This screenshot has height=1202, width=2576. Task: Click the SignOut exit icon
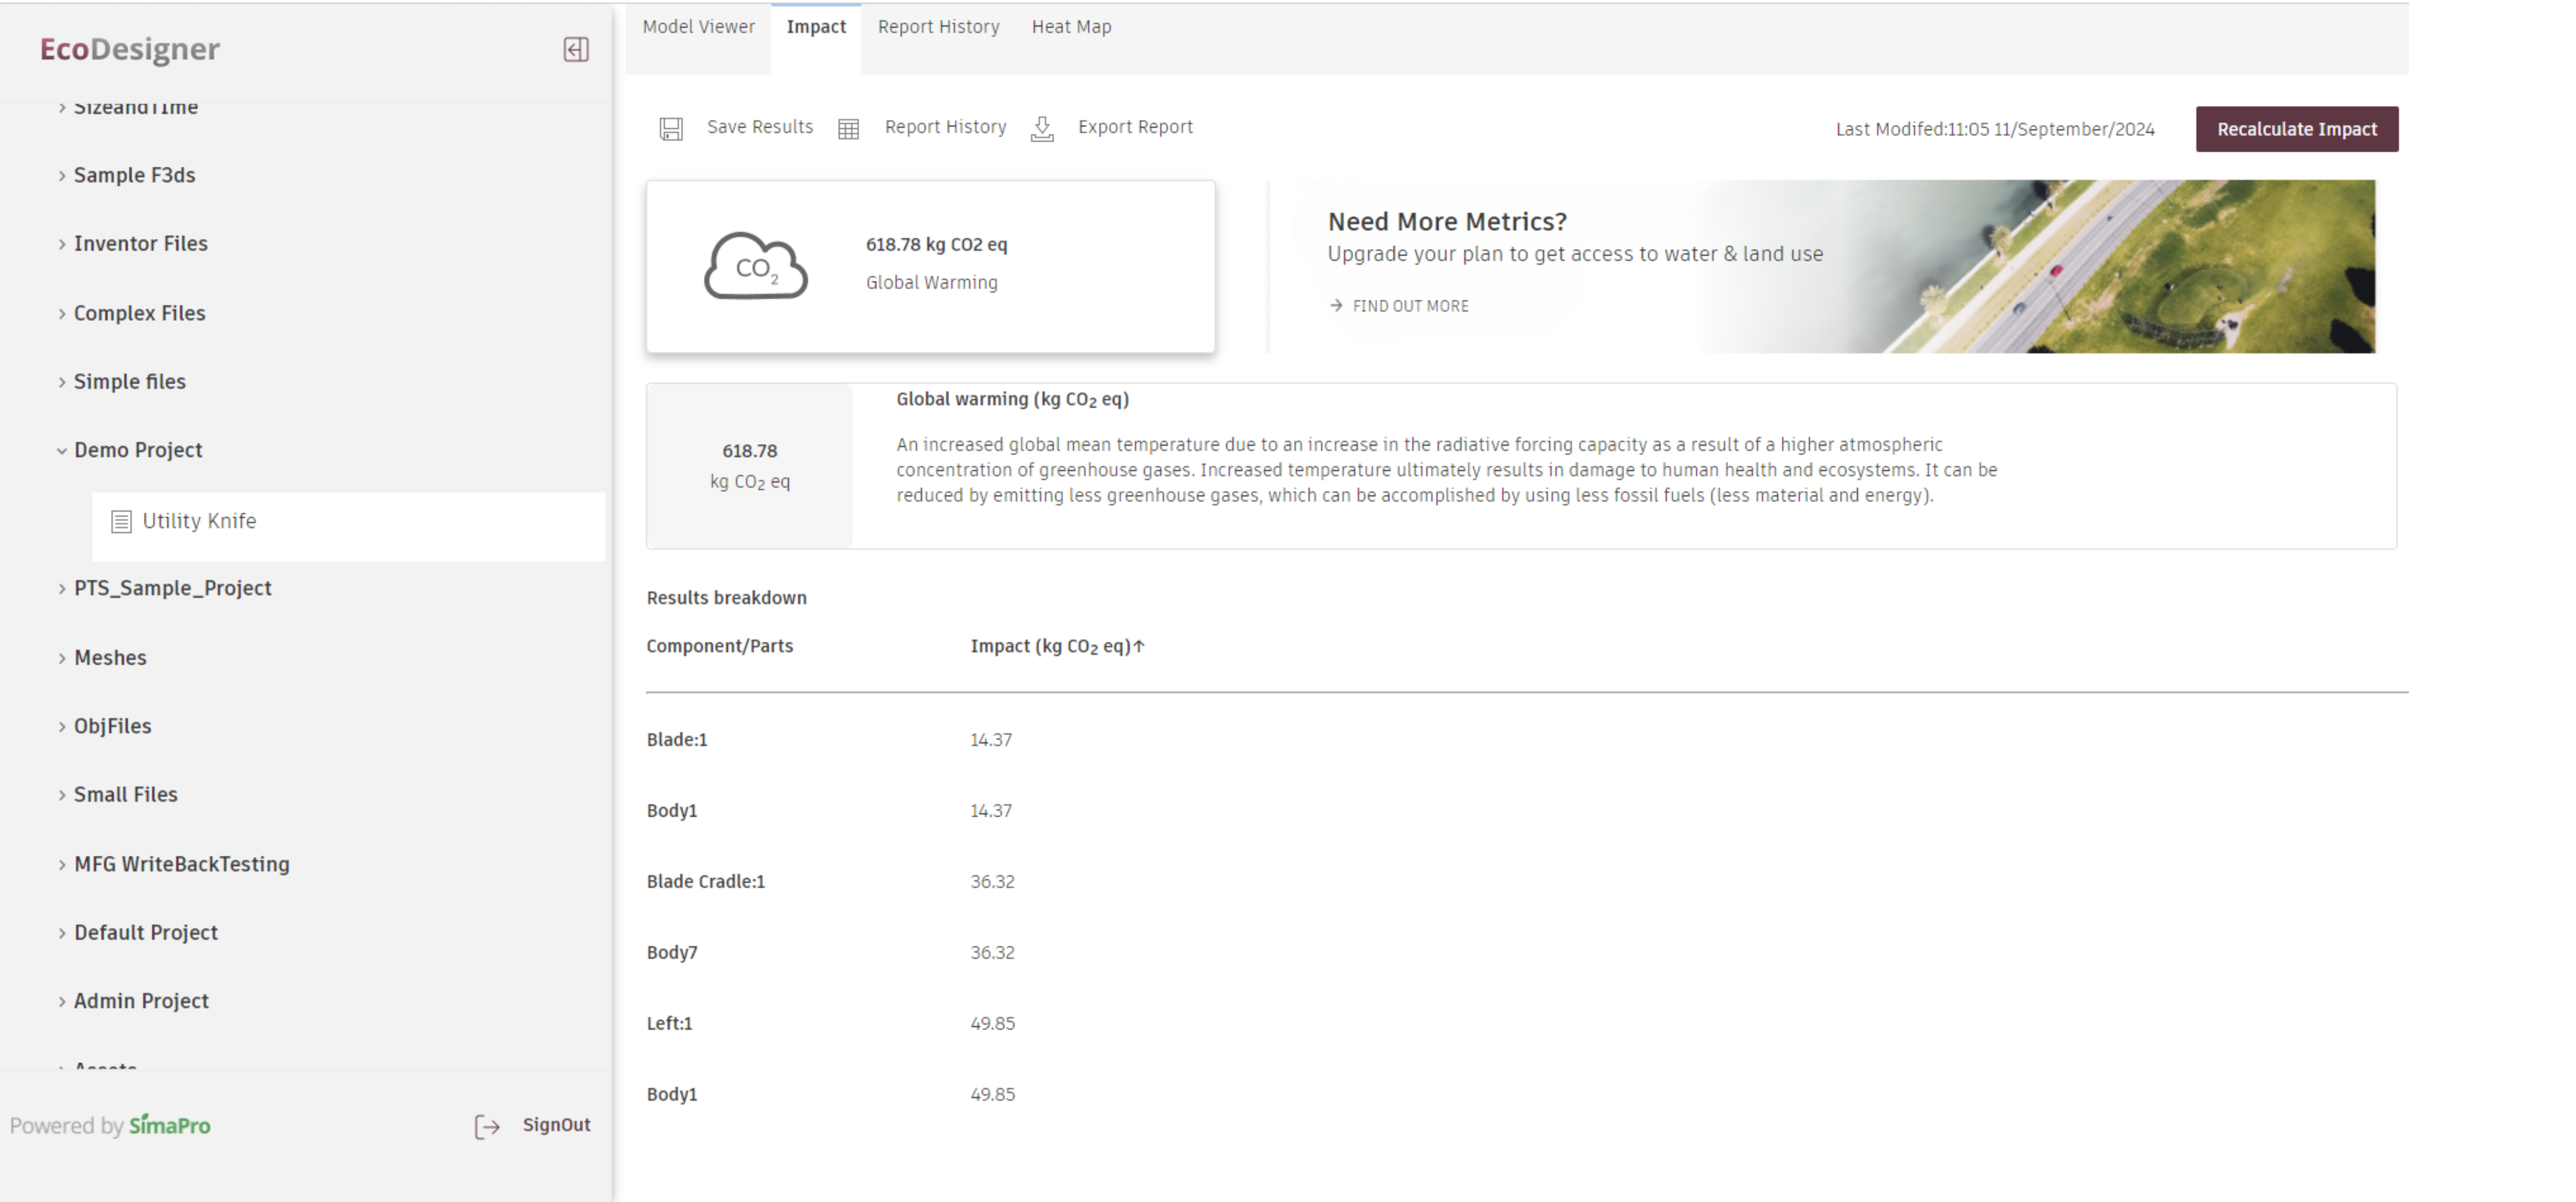point(487,1127)
